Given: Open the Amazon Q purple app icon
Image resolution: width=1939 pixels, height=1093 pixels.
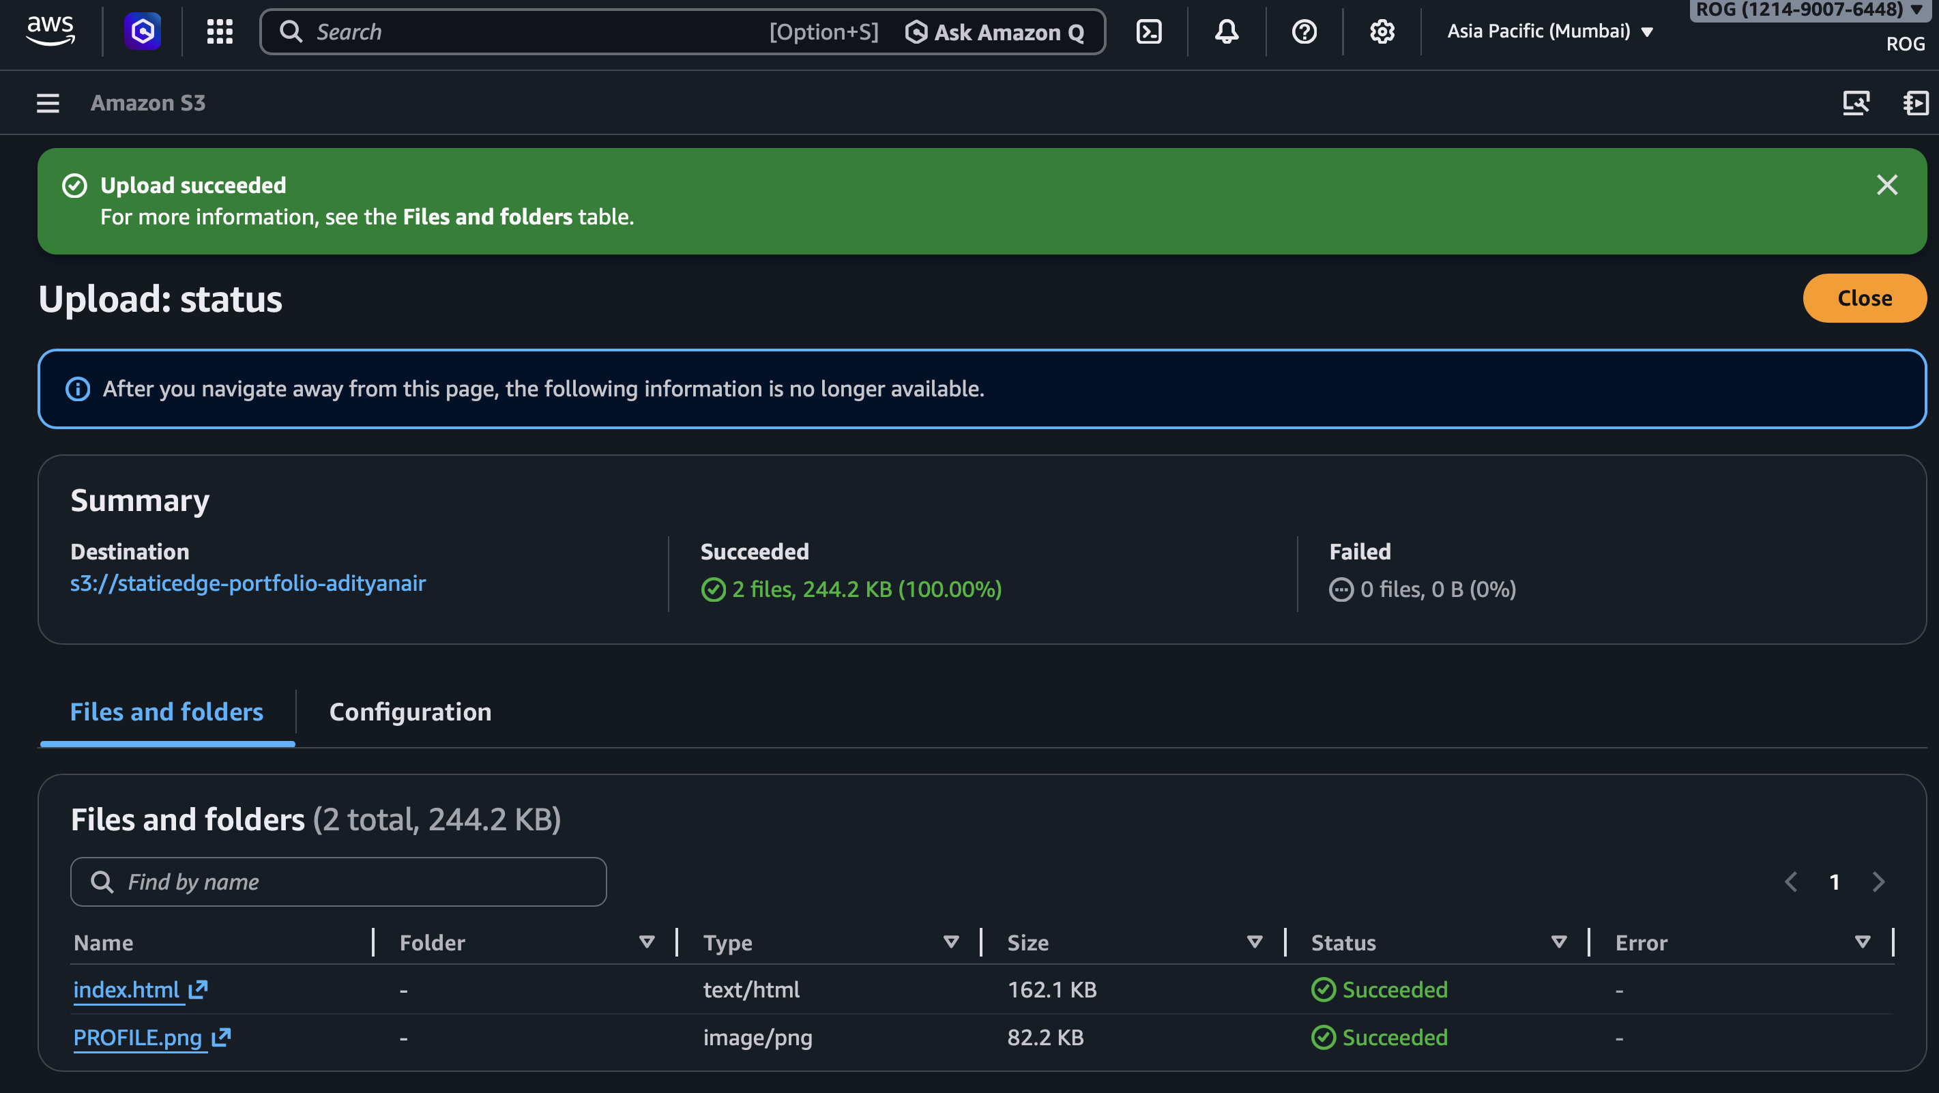Looking at the screenshot, I should coord(143,31).
